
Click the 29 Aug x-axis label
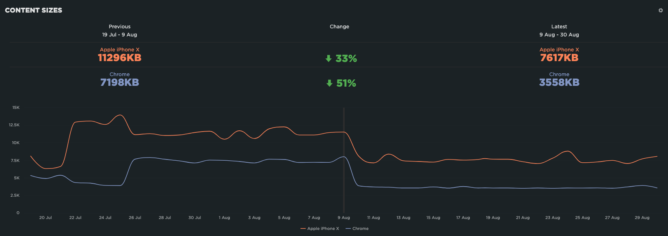(642, 218)
